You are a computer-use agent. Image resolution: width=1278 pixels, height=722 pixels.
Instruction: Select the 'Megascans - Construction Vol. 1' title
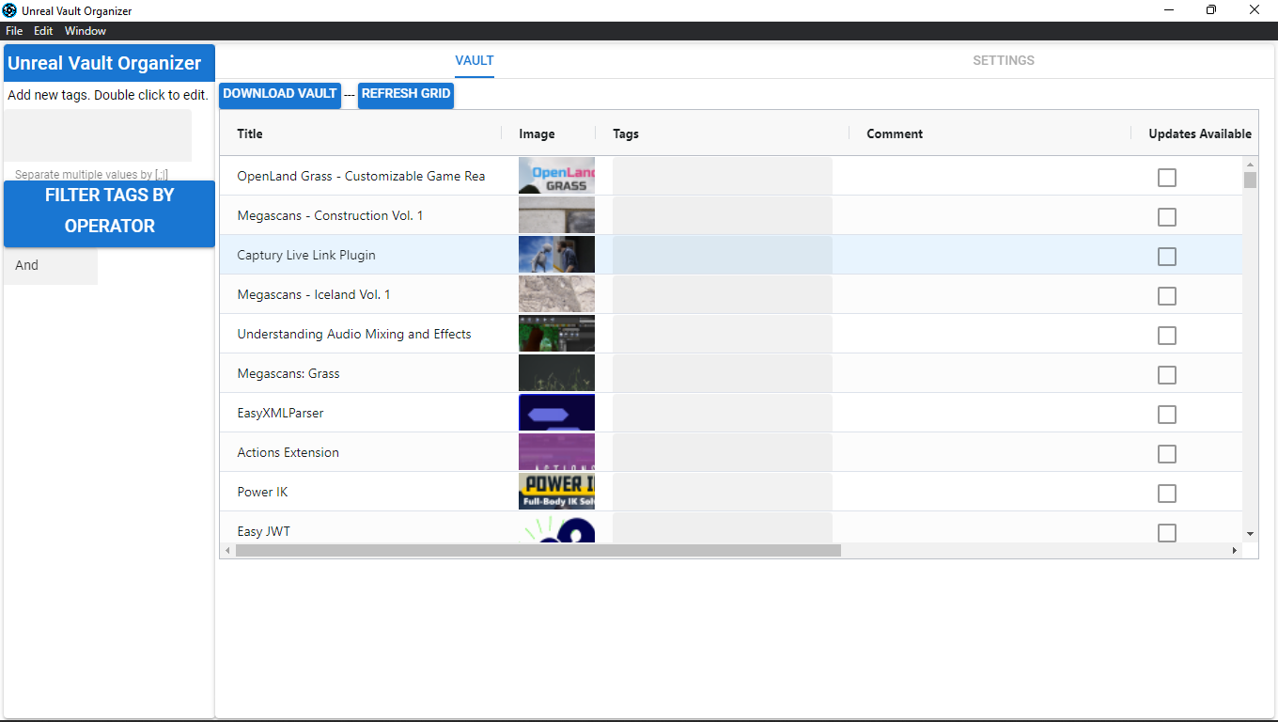330,216
